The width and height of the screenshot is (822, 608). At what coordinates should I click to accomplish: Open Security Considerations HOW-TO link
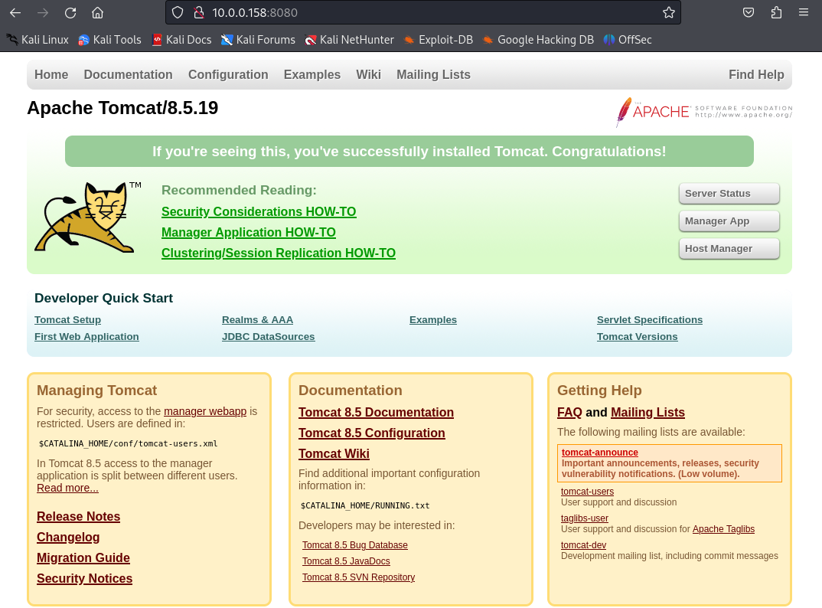click(259, 211)
